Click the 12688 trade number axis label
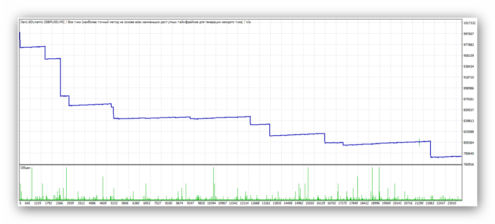Image resolution: width=495 pixels, height=224 pixels. pyautogui.click(x=255, y=203)
